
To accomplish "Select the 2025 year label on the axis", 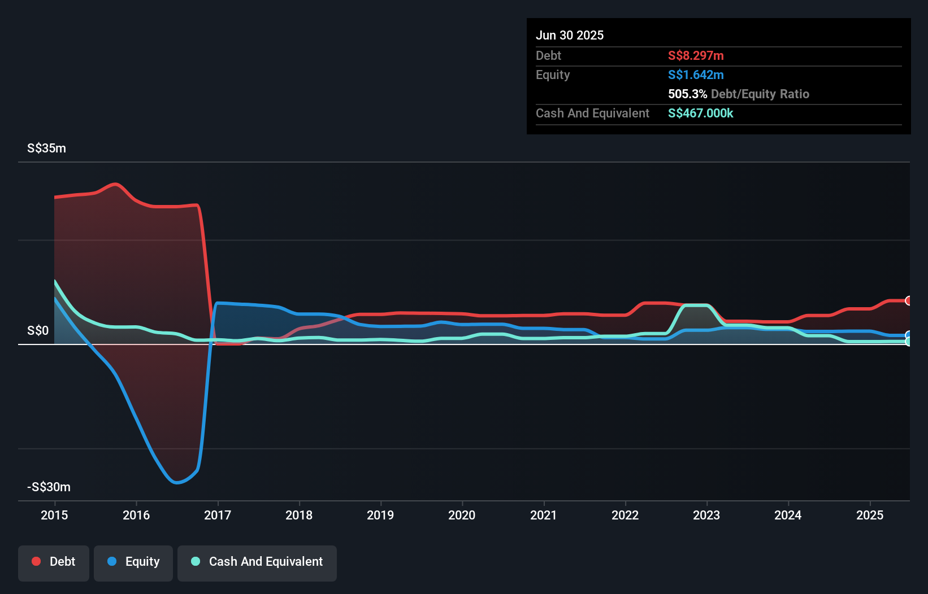I will point(870,515).
